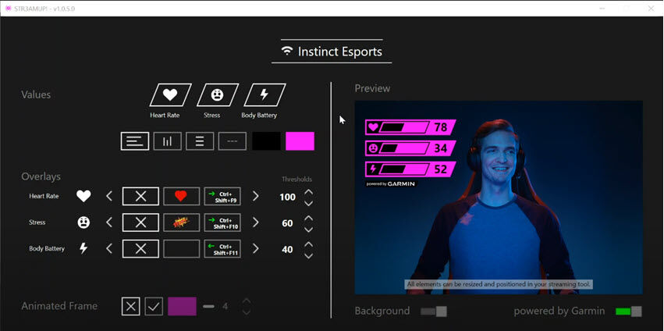This screenshot has width=664, height=331.
Task: Go to previous Heart Rate overlay option
Action: [109, 196]
